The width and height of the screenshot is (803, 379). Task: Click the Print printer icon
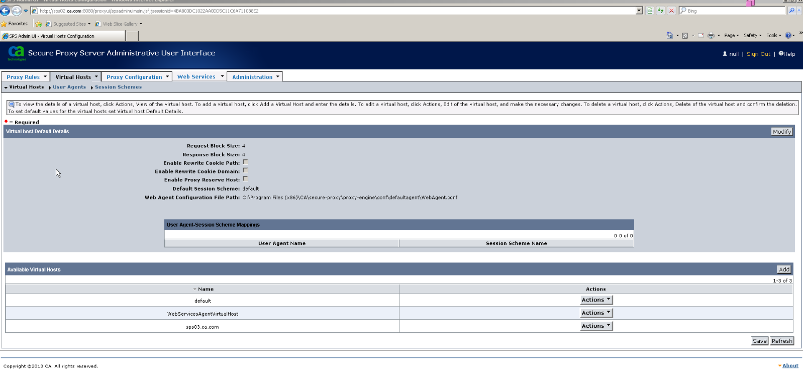coord(711,35)
